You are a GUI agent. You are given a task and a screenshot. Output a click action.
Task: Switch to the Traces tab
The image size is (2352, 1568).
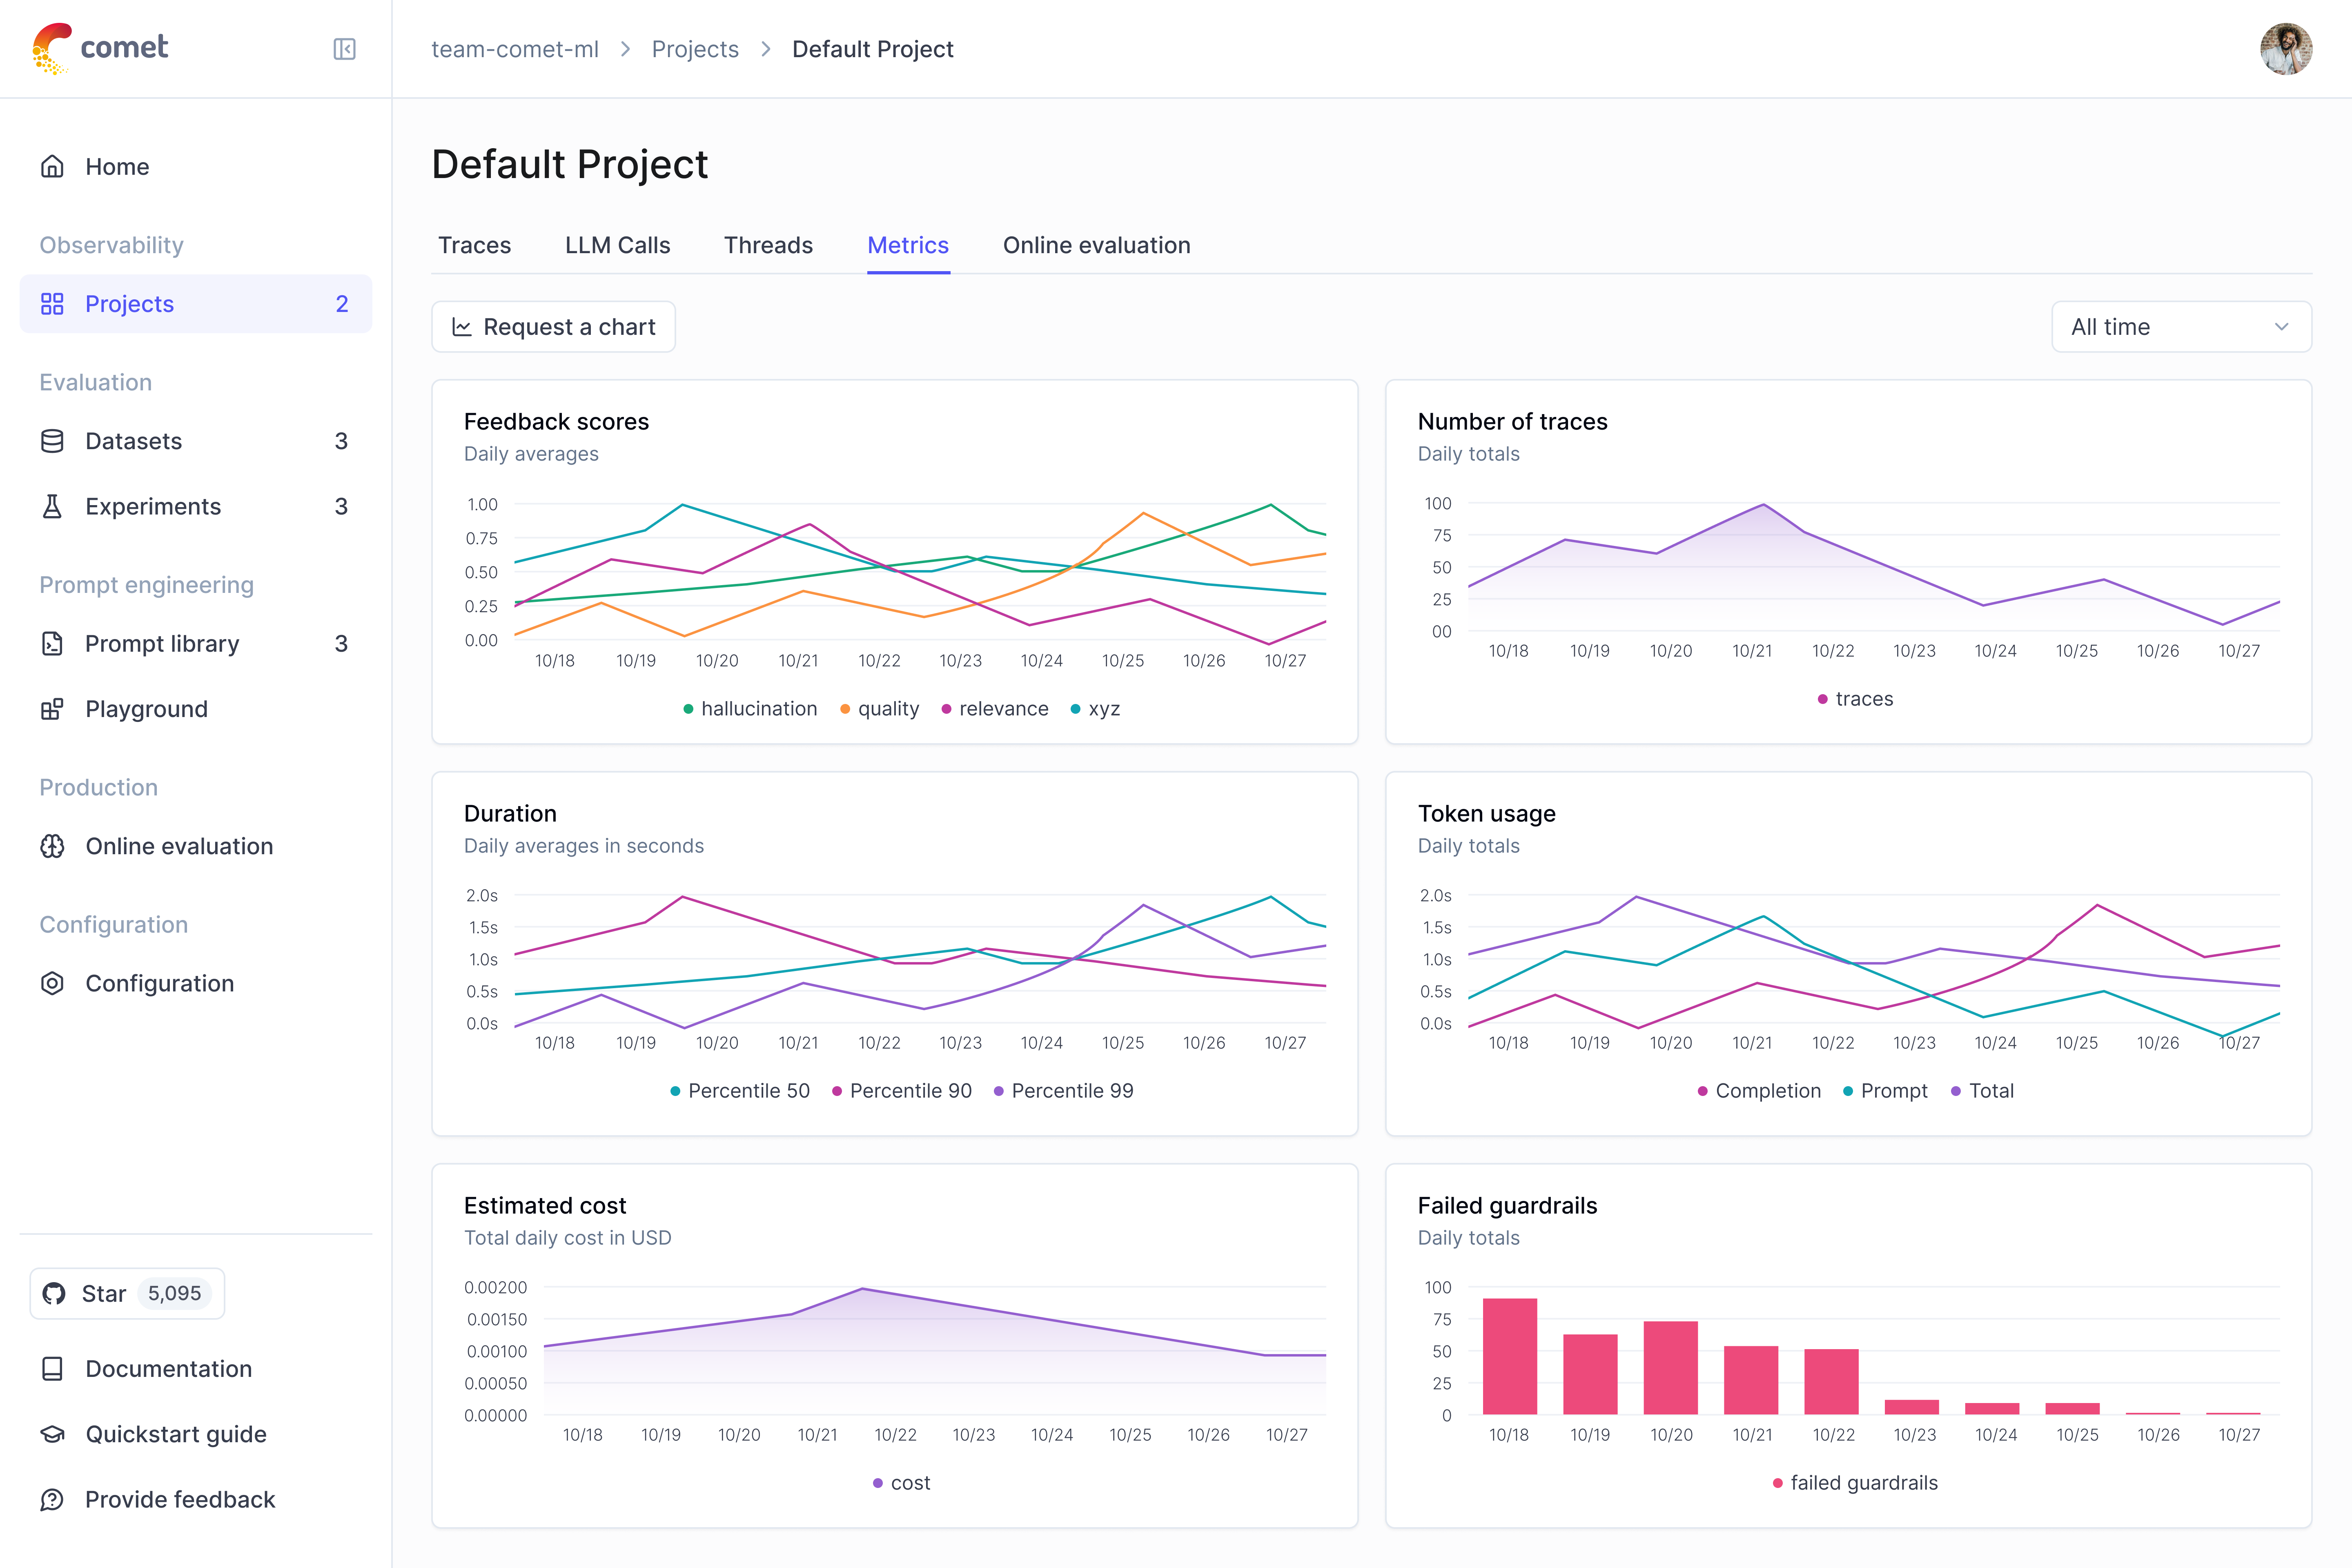point(474,245)
